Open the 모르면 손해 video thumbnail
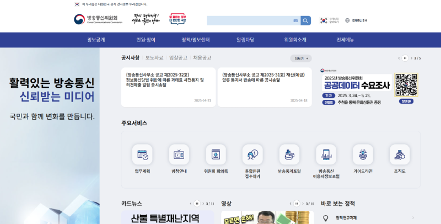The width and height of the screenshot is (441, 224). tap(267, 217)
